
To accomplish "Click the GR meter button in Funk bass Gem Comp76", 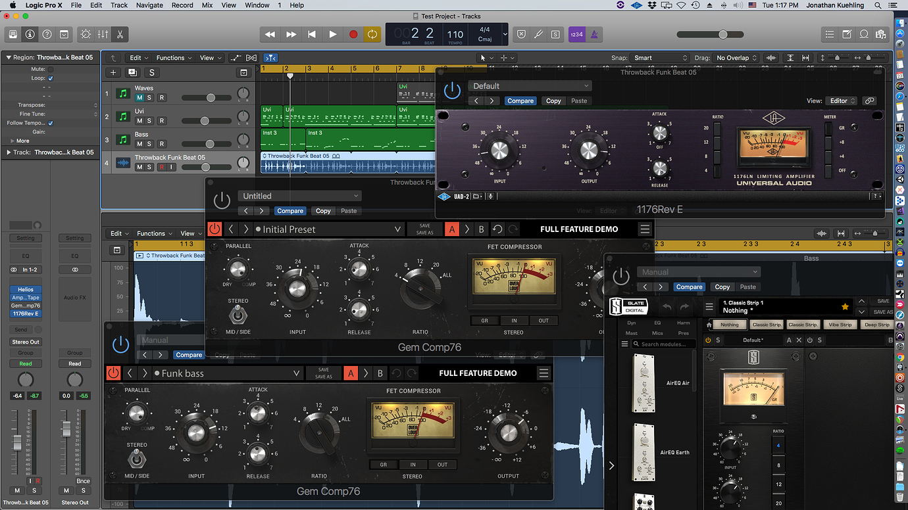I will pyautogui.click(x=383, y=465).
